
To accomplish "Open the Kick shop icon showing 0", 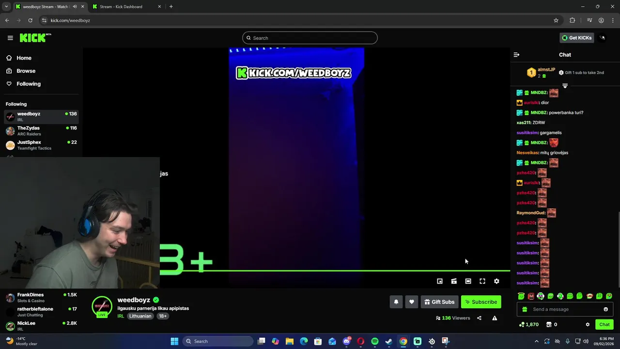I will point(552,324).
